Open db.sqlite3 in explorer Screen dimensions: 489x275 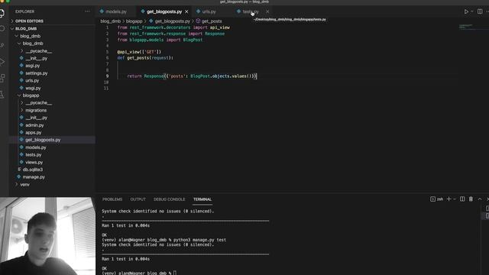point(33,170)
